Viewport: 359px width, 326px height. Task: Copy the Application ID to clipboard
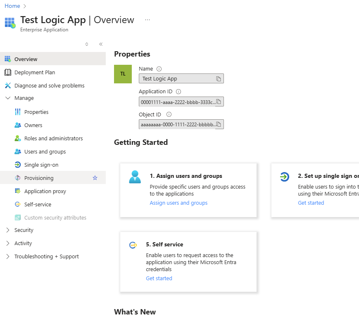coord(219,102)
